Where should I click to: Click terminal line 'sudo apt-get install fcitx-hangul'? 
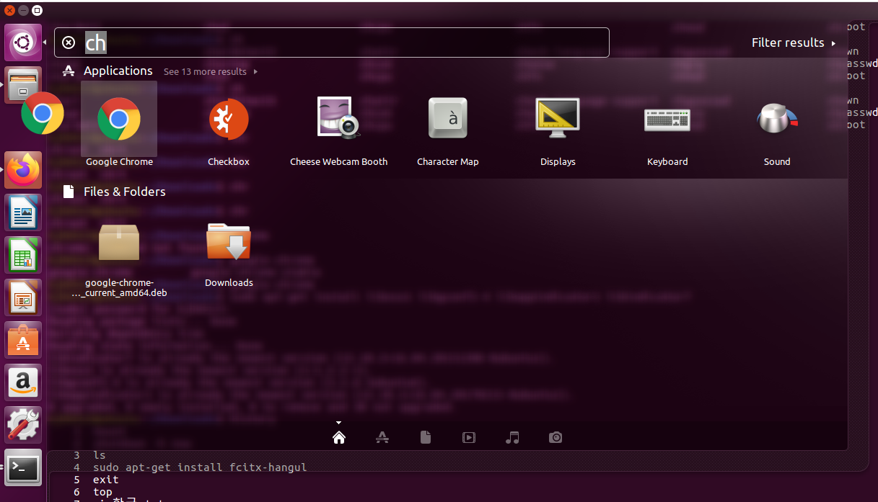200,467
